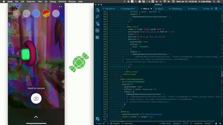Open the Help menu
The height and width of the screenshot is (125, 223).
[80, 1]
